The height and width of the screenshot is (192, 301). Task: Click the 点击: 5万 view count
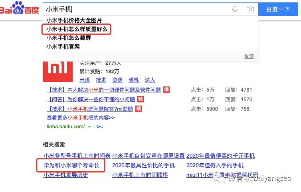pyautogui.click(x=202, y=90)
